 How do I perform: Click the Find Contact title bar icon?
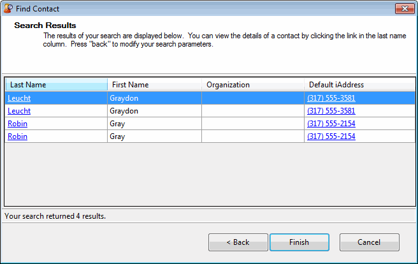(8, 9)
